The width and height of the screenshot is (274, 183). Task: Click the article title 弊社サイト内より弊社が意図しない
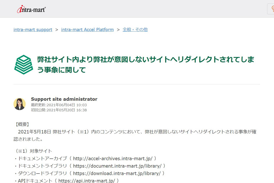(x=146, y=64)
